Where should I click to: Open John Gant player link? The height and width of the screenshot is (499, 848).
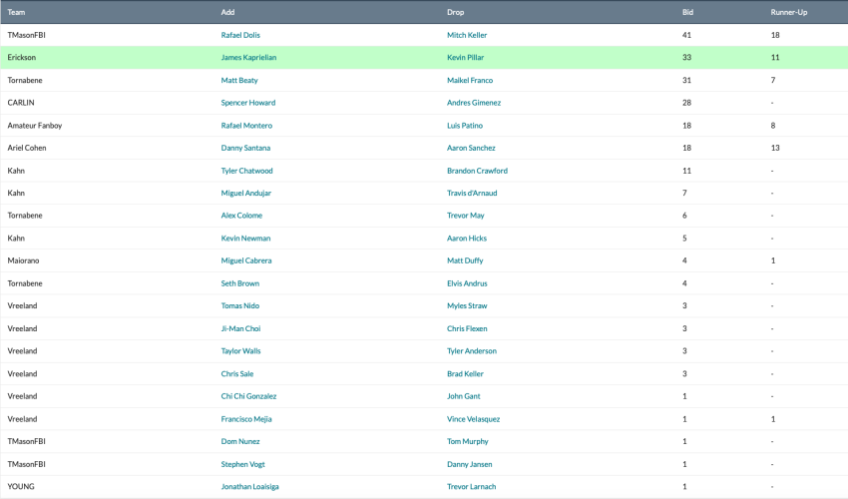tap(464, 396)
